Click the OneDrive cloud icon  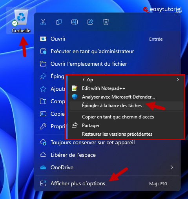pos(43,168)
